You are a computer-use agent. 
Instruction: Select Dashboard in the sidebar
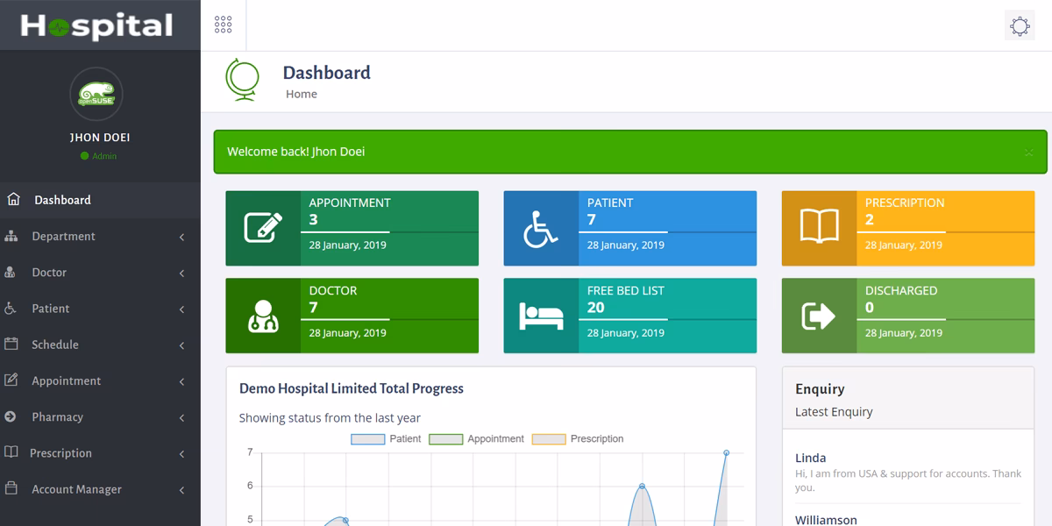pyautogui.click(x=61, y=199)
